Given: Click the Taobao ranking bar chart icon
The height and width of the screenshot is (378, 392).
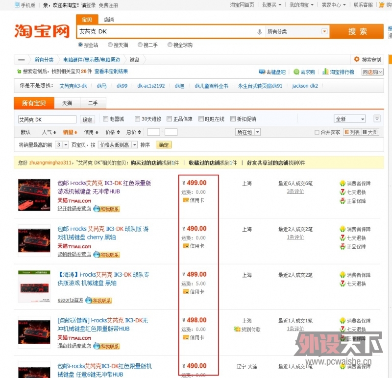Looking at the screenshot, I should pyautogui.click(x=325, y=71).
